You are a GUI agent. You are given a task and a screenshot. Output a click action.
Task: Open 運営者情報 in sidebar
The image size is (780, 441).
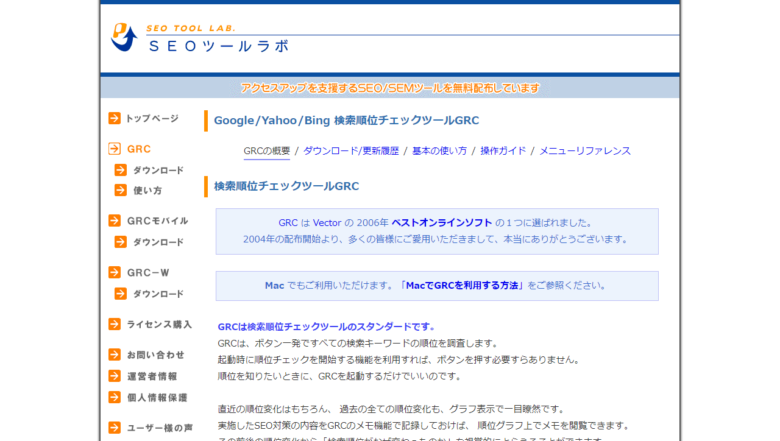coord(152,376)
